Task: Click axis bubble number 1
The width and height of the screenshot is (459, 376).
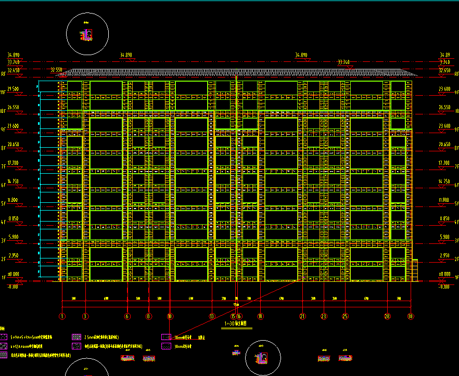Action: (x=62, y=316)
